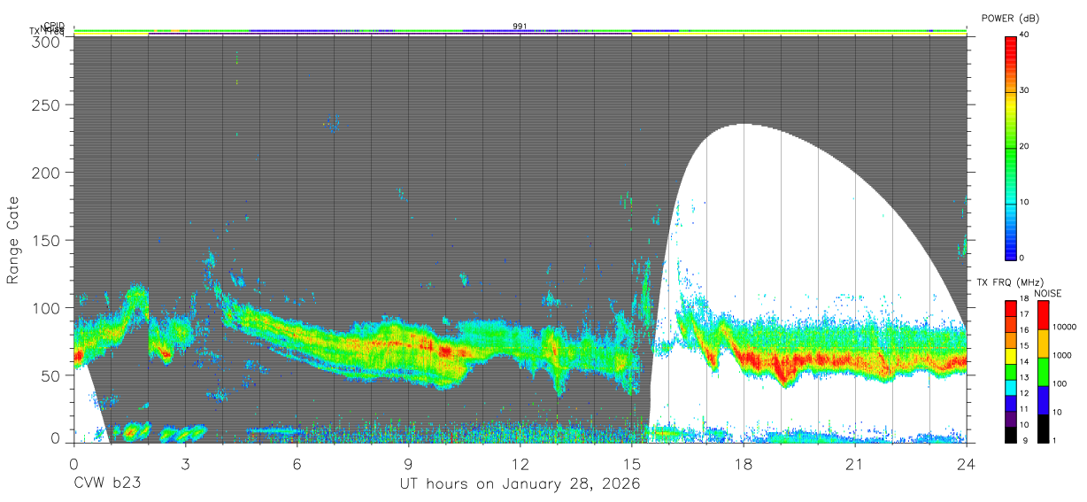This screenshot has height=502, width=1087.
Task: Select the 300 tick on Range Gate axis
Action: 45,42
